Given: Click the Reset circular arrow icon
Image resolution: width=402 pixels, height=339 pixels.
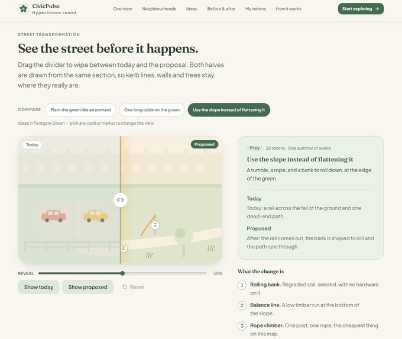Looking at the screenshot, I should tap(125, 287).
